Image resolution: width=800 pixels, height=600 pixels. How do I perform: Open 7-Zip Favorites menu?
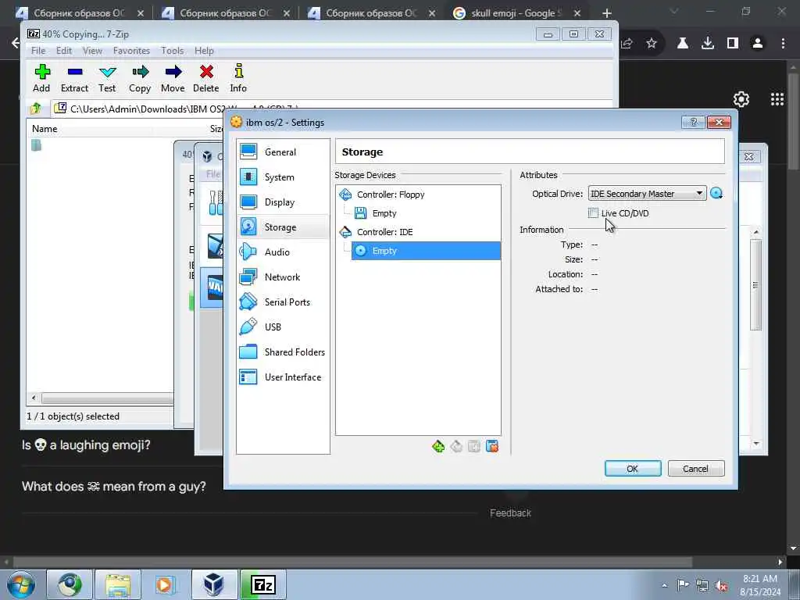coord(131,51)
